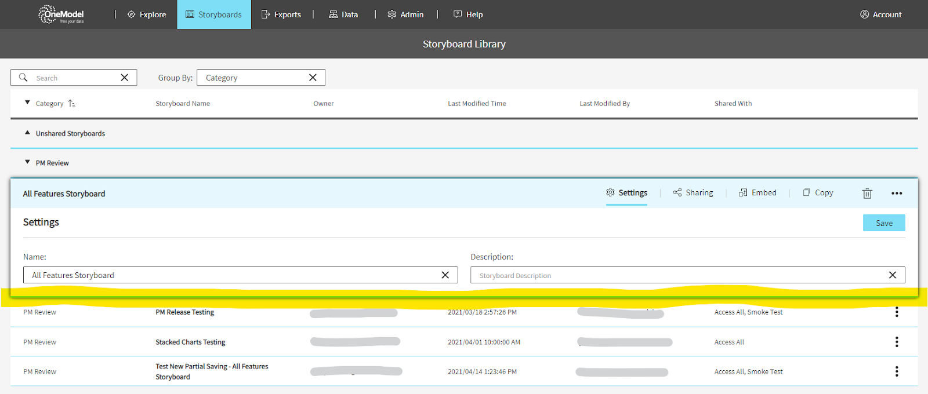Collapse all groups via Category header arrow

tap(27, 103)
